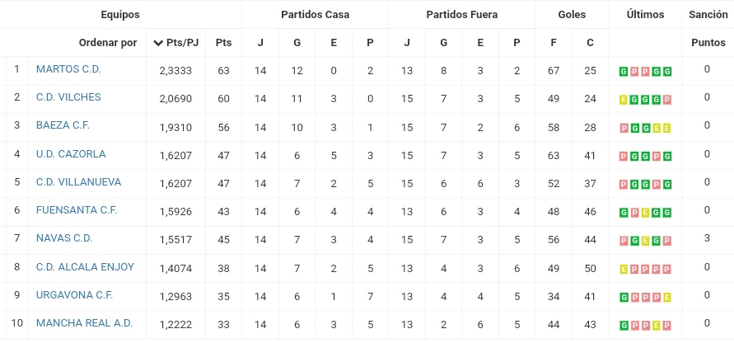Click yellow E badge in C.D. ALCALA ENJOY row
The height and width of the screenshot is (343, 734).
623,269
